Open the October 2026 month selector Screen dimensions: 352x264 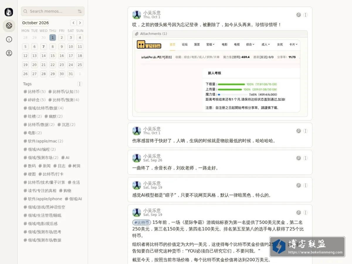[x=35, y=23]
